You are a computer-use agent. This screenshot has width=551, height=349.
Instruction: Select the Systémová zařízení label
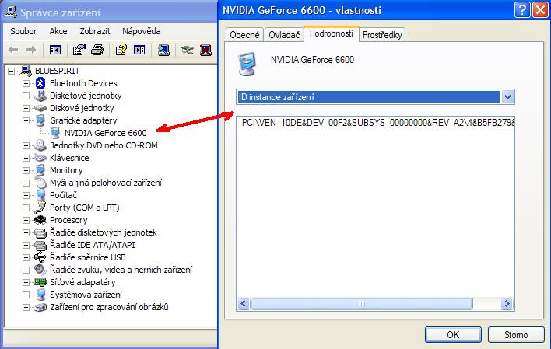pos(86,295)
